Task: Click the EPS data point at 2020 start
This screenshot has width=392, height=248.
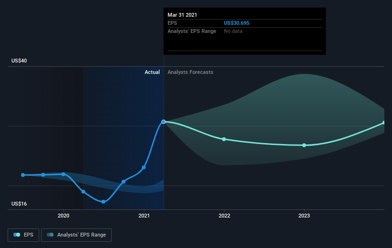Action: [63, 174]
